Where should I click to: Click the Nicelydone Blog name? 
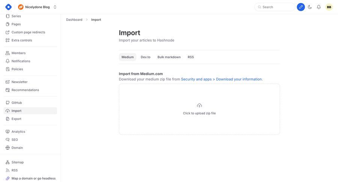[x=37, y=7]
